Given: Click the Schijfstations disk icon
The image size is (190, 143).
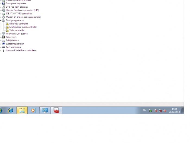Looking at the screenshot, I should [x=4, y=41].
